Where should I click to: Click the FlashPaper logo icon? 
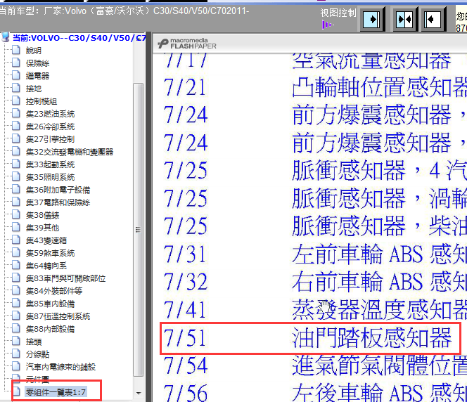tap(163, 44)
